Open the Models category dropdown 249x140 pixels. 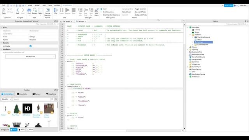pos(6,99)
